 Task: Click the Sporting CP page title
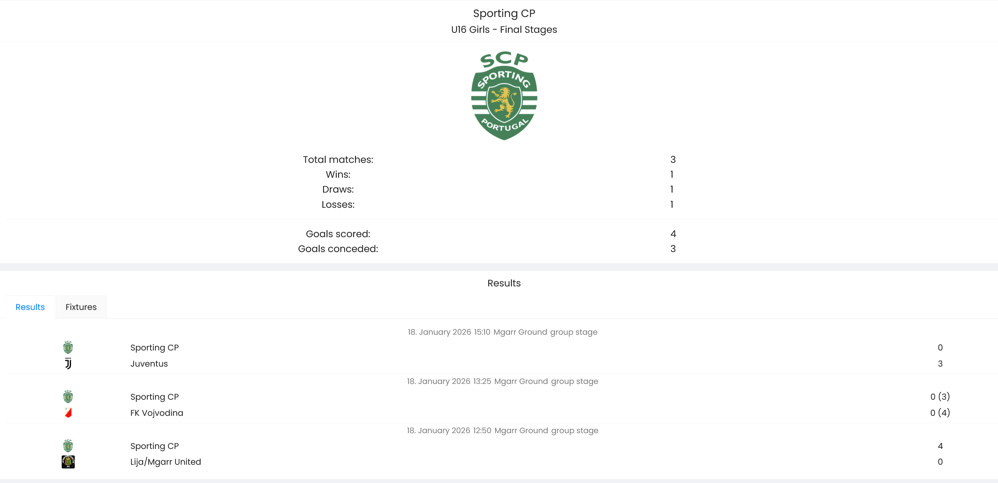[503, 14]
